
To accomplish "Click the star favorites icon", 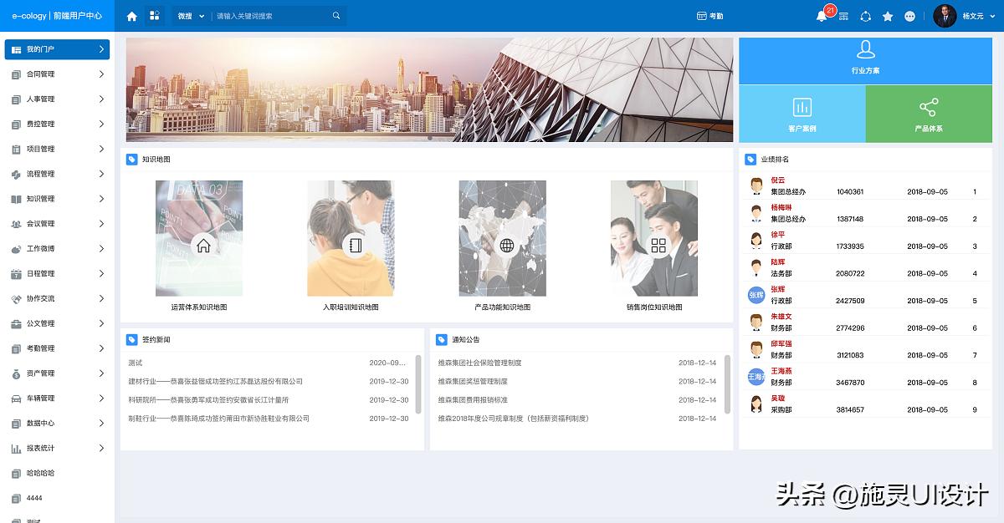I will [x=888, y=16].
